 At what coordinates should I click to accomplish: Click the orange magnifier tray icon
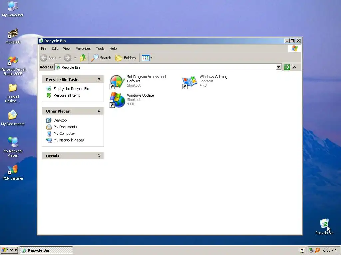point(317,250)
